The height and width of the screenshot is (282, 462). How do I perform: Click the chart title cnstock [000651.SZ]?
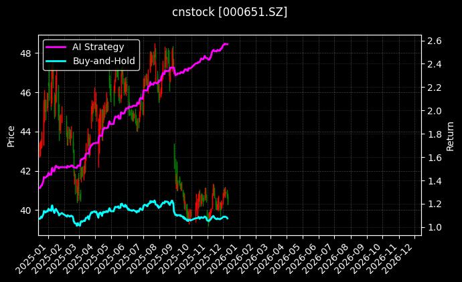[230, 12]
